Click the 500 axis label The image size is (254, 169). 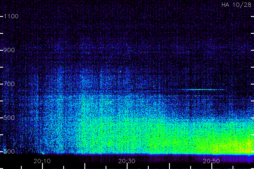point(9,118)
